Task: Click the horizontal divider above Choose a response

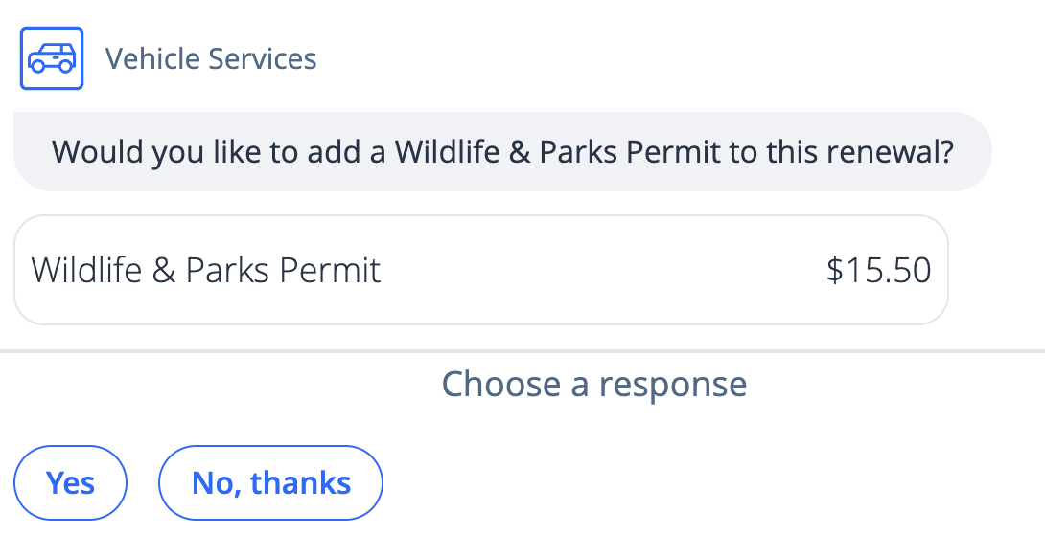Action: 522,350
